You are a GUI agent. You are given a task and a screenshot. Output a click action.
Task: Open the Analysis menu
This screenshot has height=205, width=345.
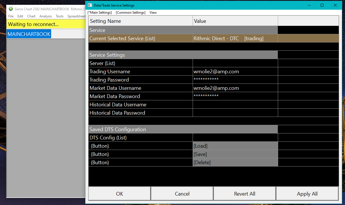tap(45, 16)
